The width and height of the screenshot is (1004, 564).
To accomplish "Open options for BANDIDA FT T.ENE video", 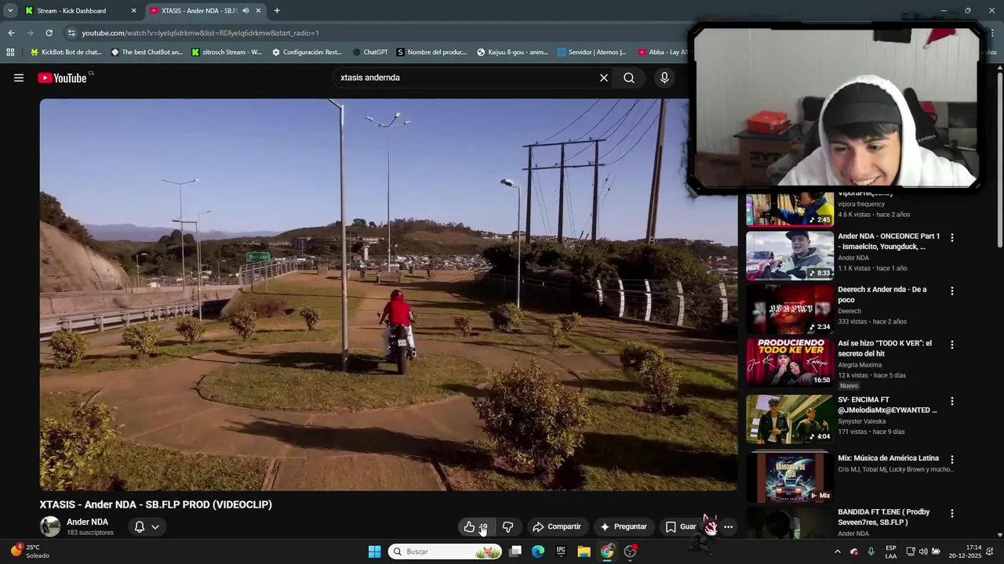I will pyautogui.click(x=952, y=513).
